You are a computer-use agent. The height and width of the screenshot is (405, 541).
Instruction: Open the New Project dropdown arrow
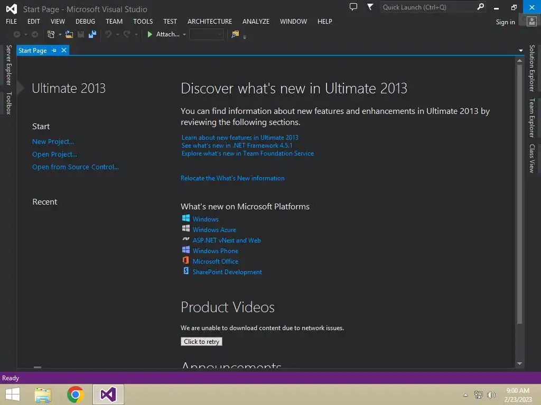(x=60, y=34)
